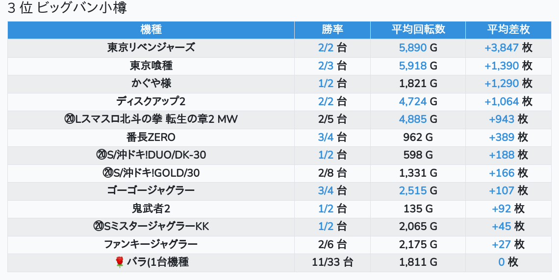Click the 平均差枚 column header
The height and width of the screenshot is (280, 559).
pos(508,30)
